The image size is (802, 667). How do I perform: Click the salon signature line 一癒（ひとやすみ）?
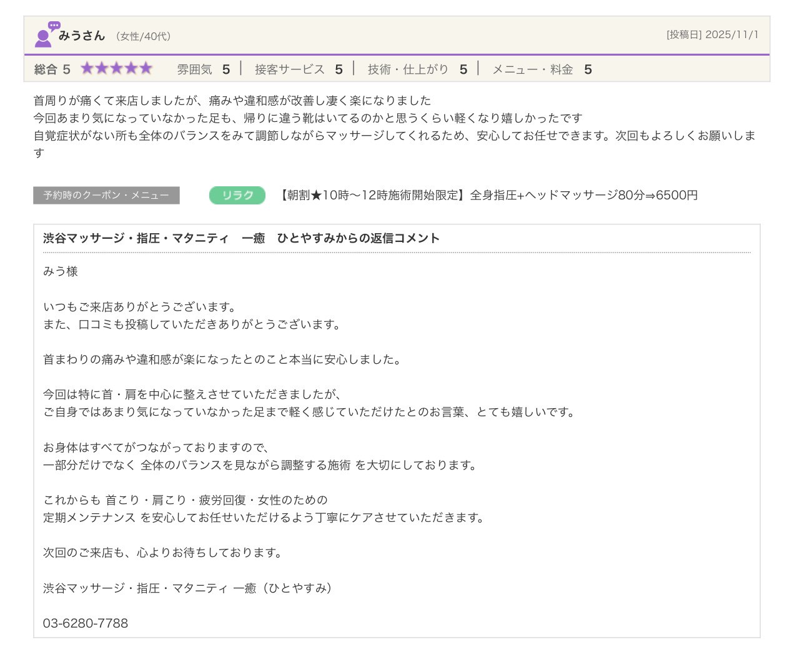tap(187, 588)
